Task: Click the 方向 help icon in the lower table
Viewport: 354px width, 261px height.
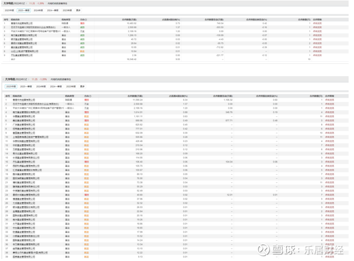Action: coord(90,96)
